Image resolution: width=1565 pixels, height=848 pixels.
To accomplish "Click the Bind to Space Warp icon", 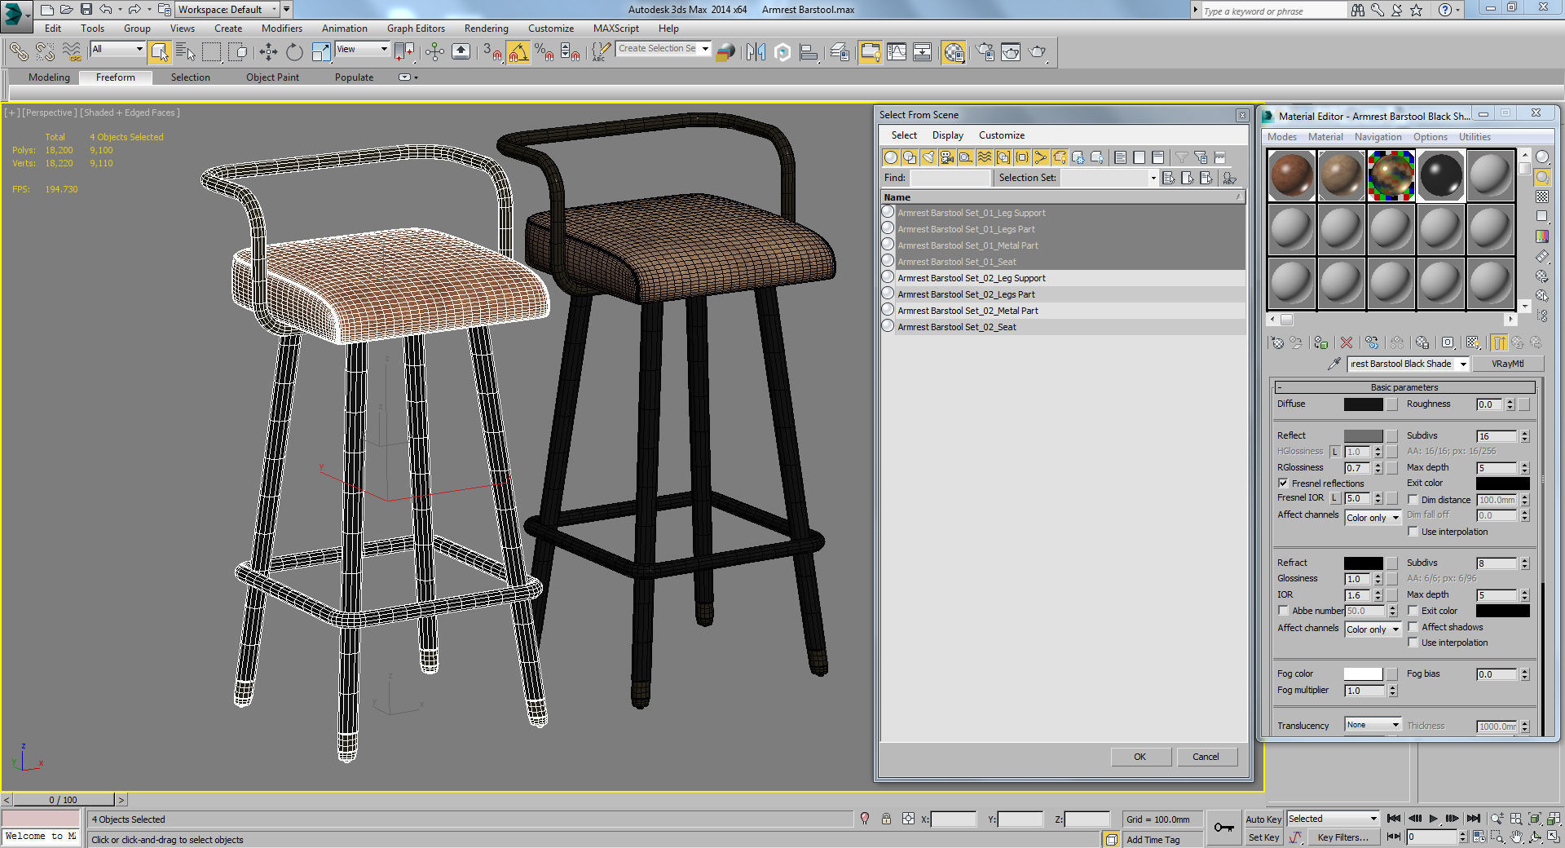I will pos(72,52).
